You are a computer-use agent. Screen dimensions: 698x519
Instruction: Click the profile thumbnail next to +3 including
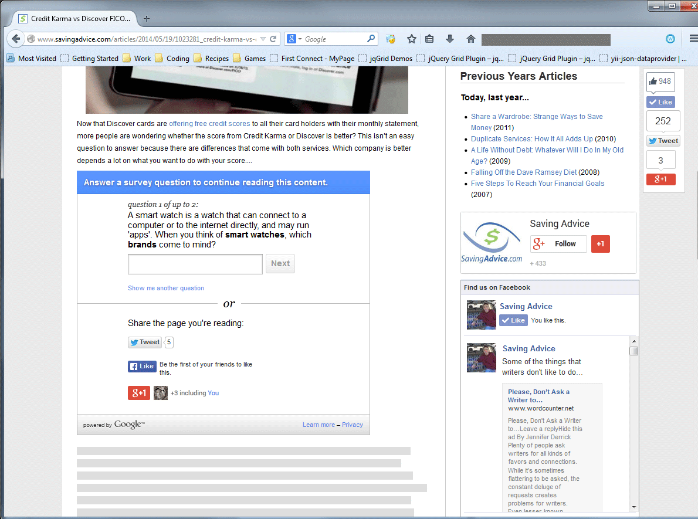click(160, 393)
